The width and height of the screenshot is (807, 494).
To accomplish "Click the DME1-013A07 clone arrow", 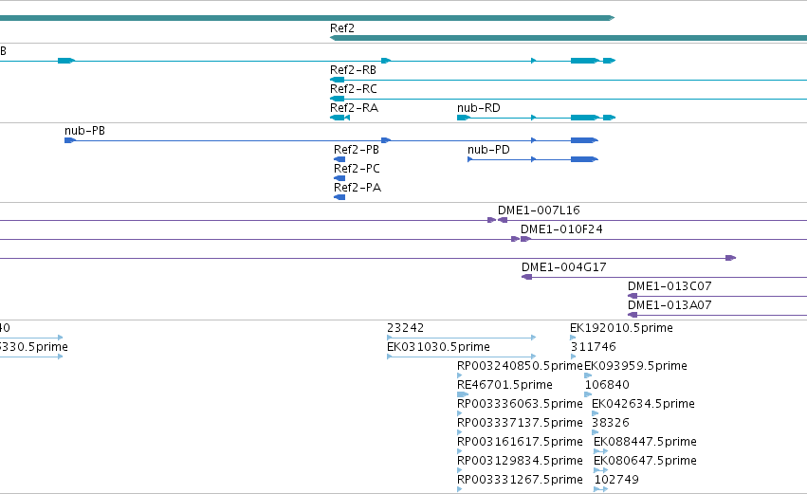I will 633,315.
